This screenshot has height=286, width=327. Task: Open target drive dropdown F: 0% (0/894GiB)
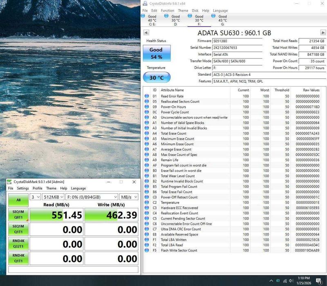point(92,197)
